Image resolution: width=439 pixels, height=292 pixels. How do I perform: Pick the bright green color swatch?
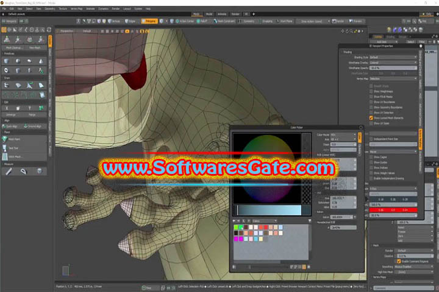(x=237, y=227)
